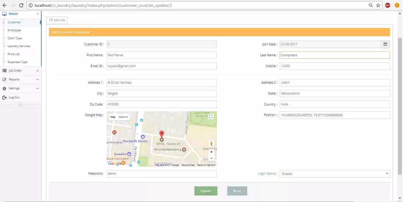403x202 pixels.
Task: Select the Pegman street view icon on the map
Action: click(211, 143)
